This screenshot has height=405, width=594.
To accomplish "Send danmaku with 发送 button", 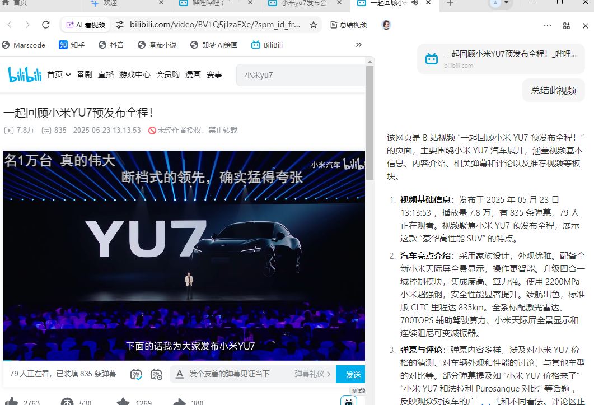I will (351, 374).
